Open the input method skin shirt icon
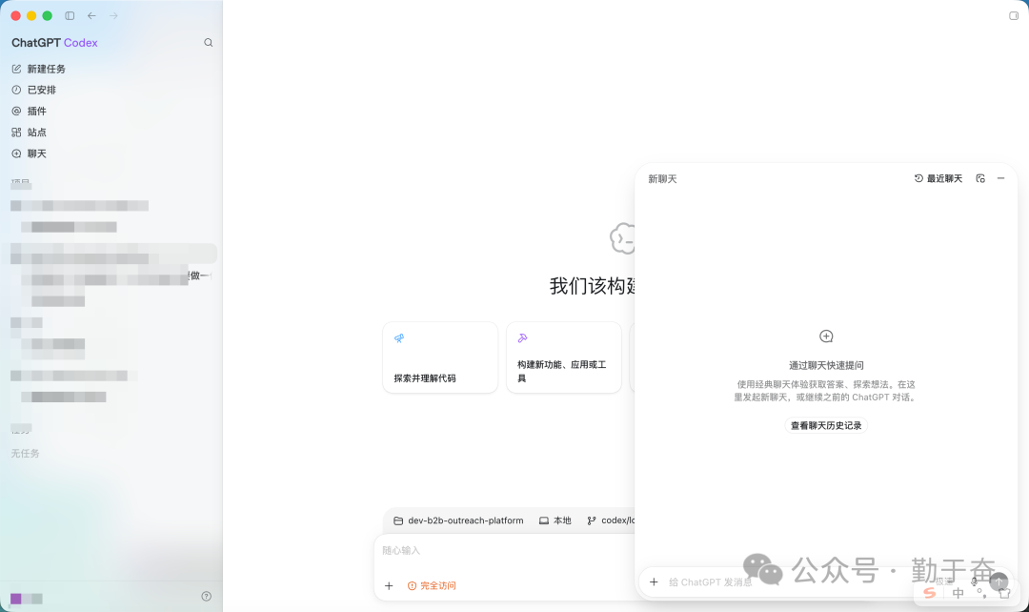1029x612 pixels. point(1004,593)
